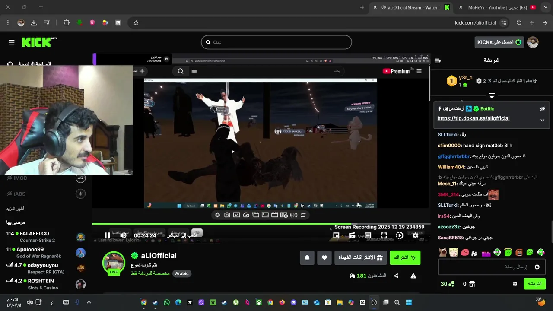Click username William404 in chat
This screenshot has height=311, width=553.
point(451,167)
